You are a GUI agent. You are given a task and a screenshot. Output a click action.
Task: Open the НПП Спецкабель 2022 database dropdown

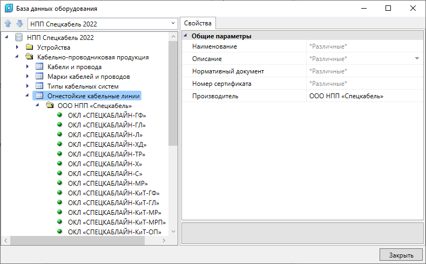click(x=173, y=23)
